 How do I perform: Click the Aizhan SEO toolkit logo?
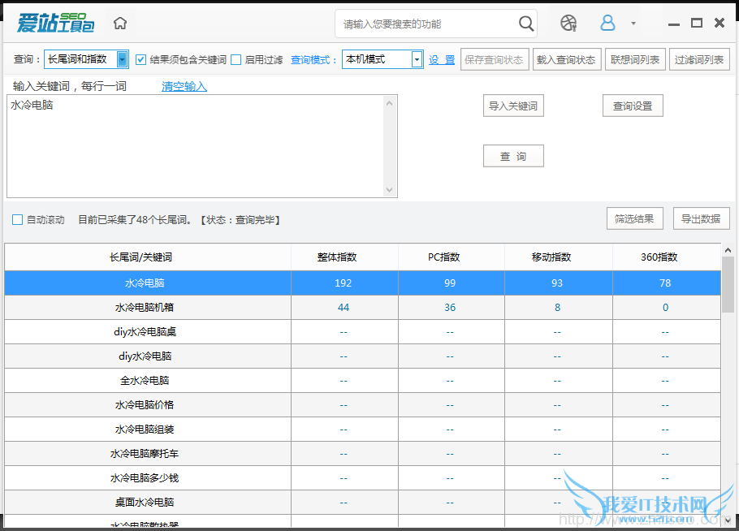pos(55,23)
